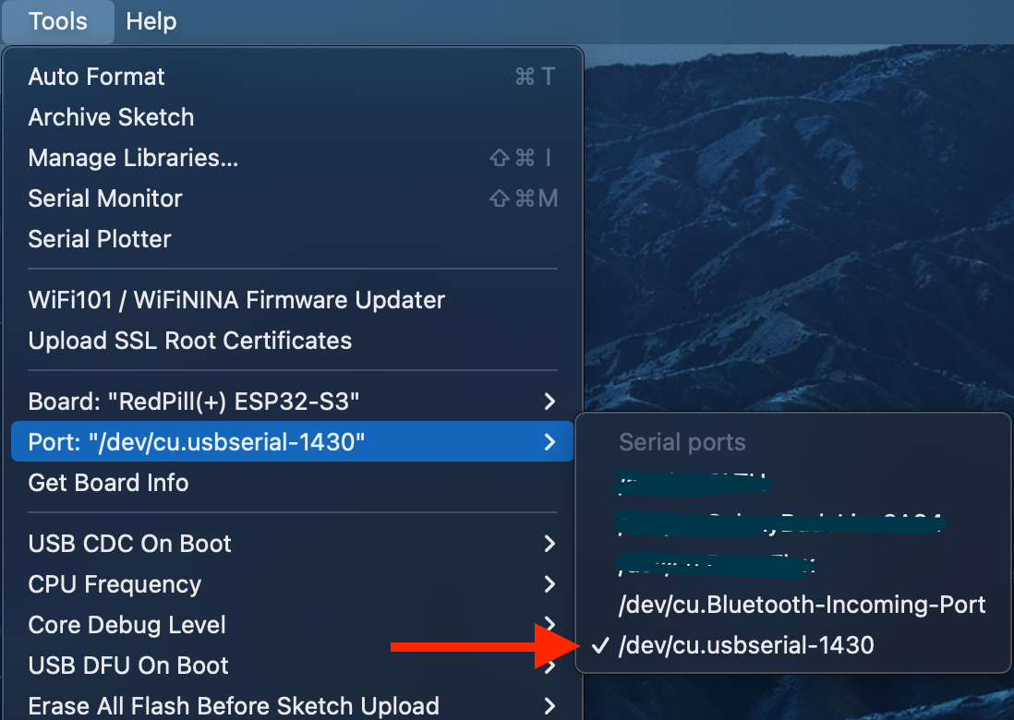Open the Core Debug Level submenu
1014x720 pixels.
(x=127, y=625)
